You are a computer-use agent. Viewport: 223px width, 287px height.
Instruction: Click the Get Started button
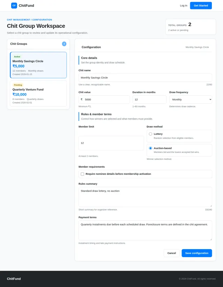point(201,6)
